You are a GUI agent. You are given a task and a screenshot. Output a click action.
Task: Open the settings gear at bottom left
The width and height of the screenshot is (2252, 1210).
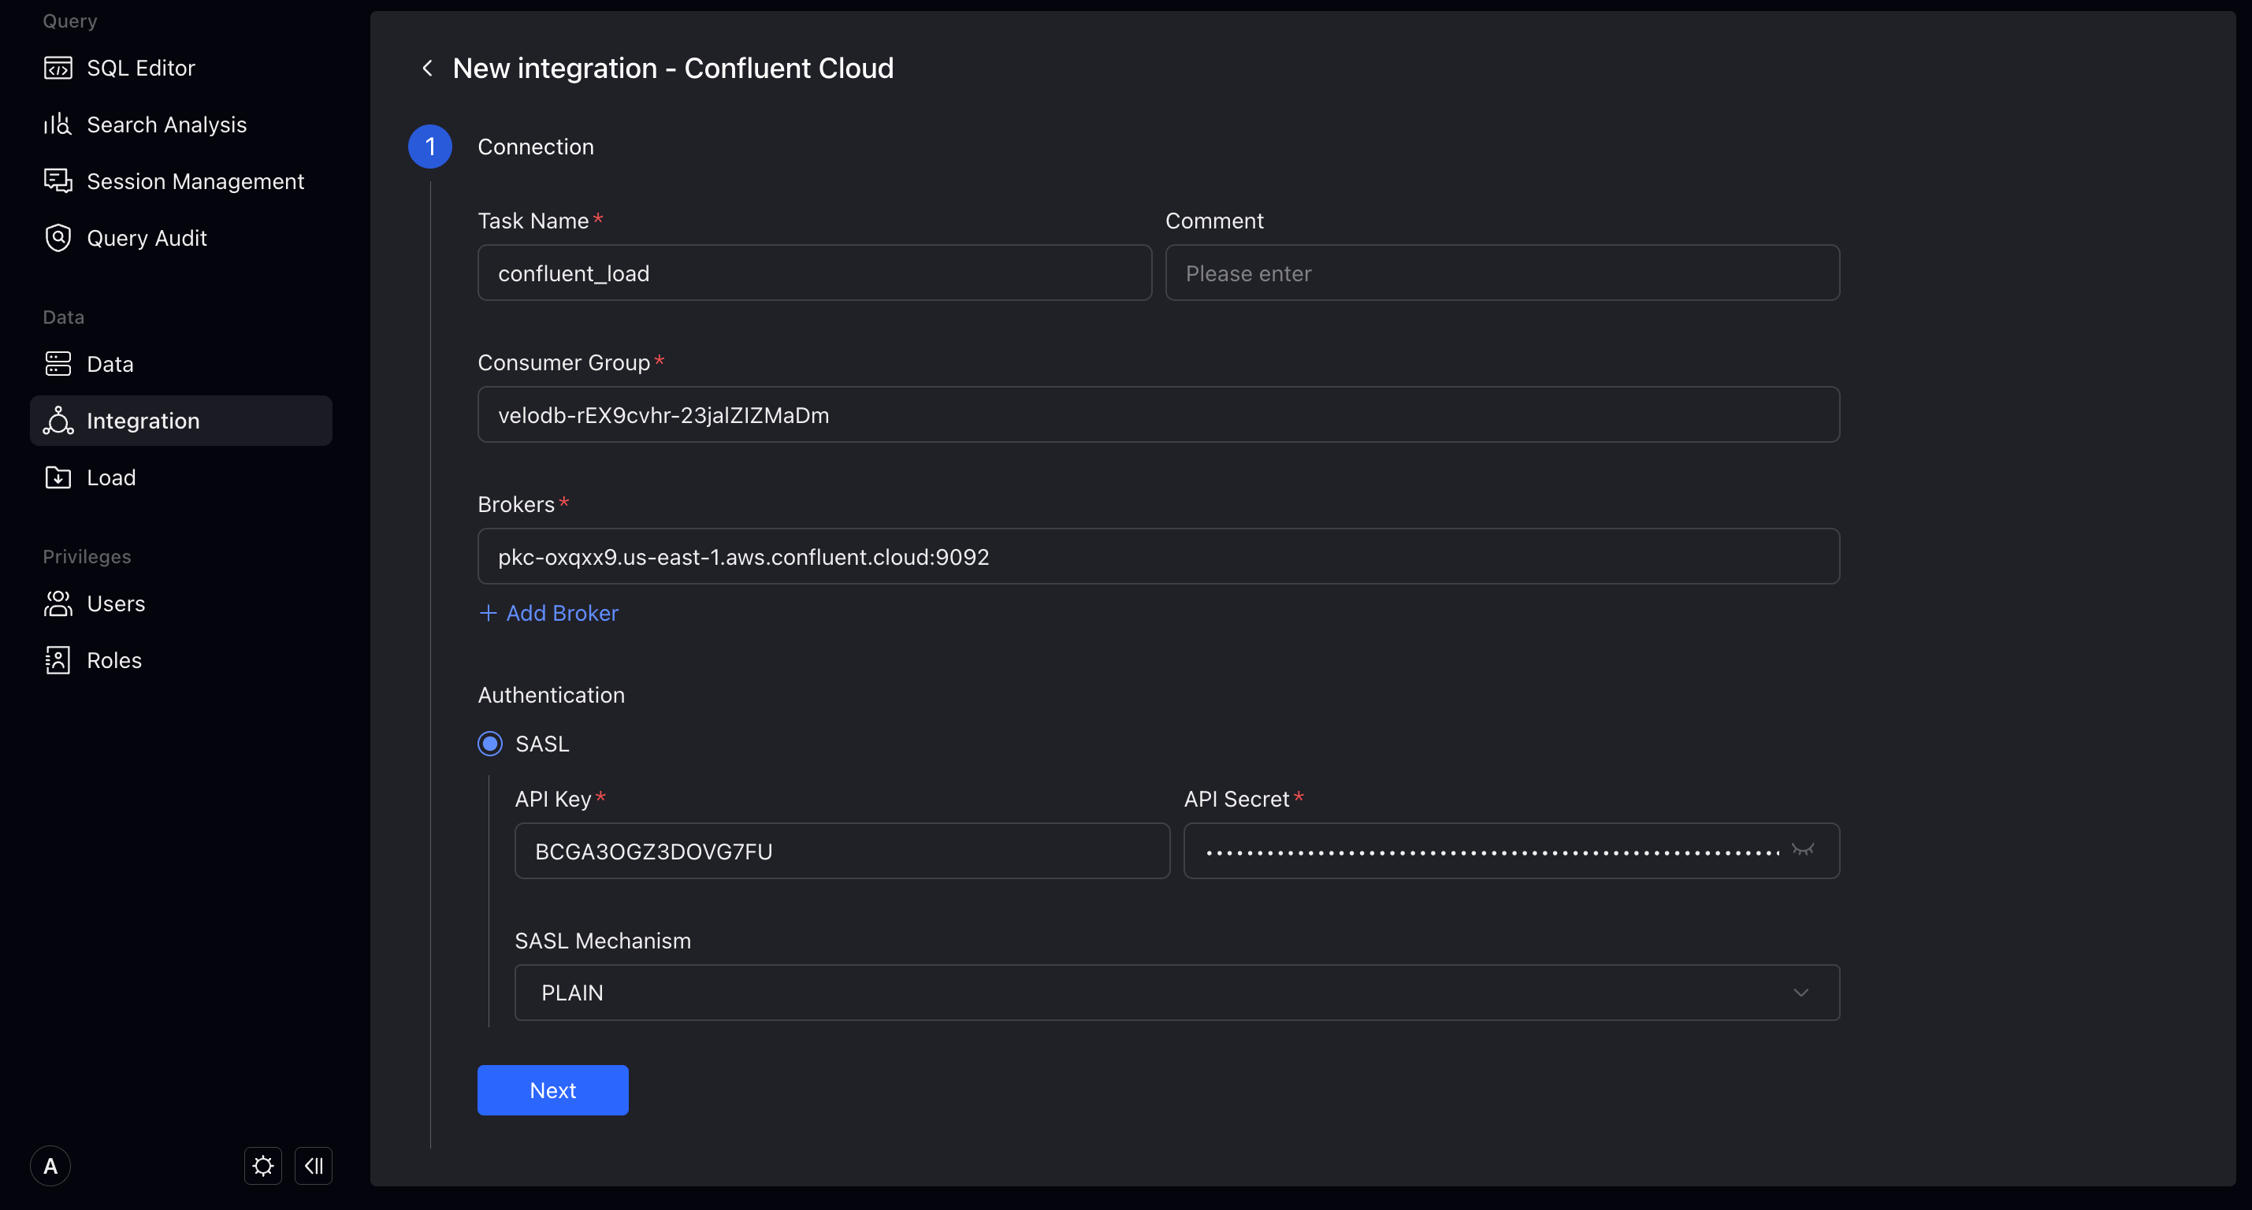(262, 1165)
